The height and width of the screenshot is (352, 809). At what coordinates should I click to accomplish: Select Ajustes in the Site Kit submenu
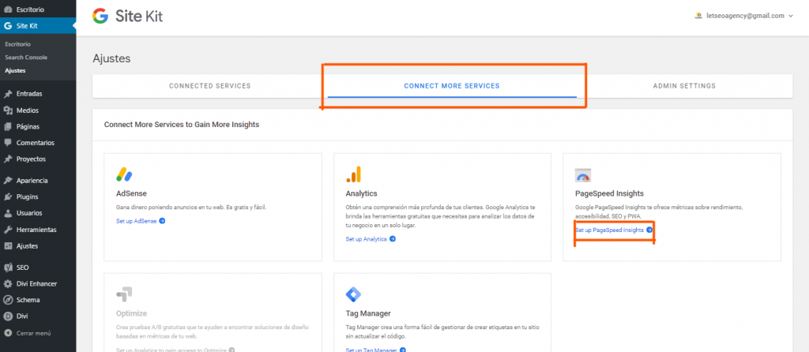click(x=15, y=70)
